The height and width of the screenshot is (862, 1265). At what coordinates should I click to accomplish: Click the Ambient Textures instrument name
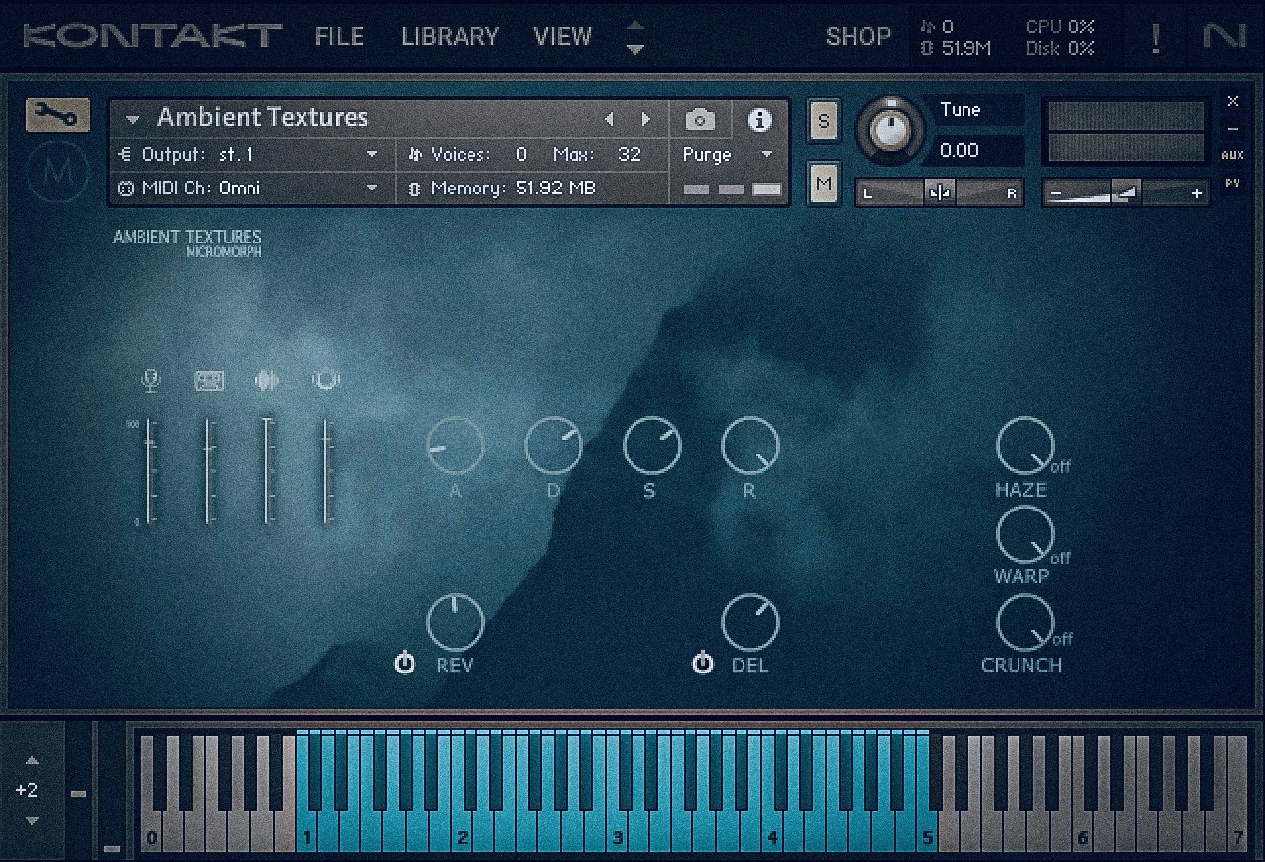(x=262, y=118)
